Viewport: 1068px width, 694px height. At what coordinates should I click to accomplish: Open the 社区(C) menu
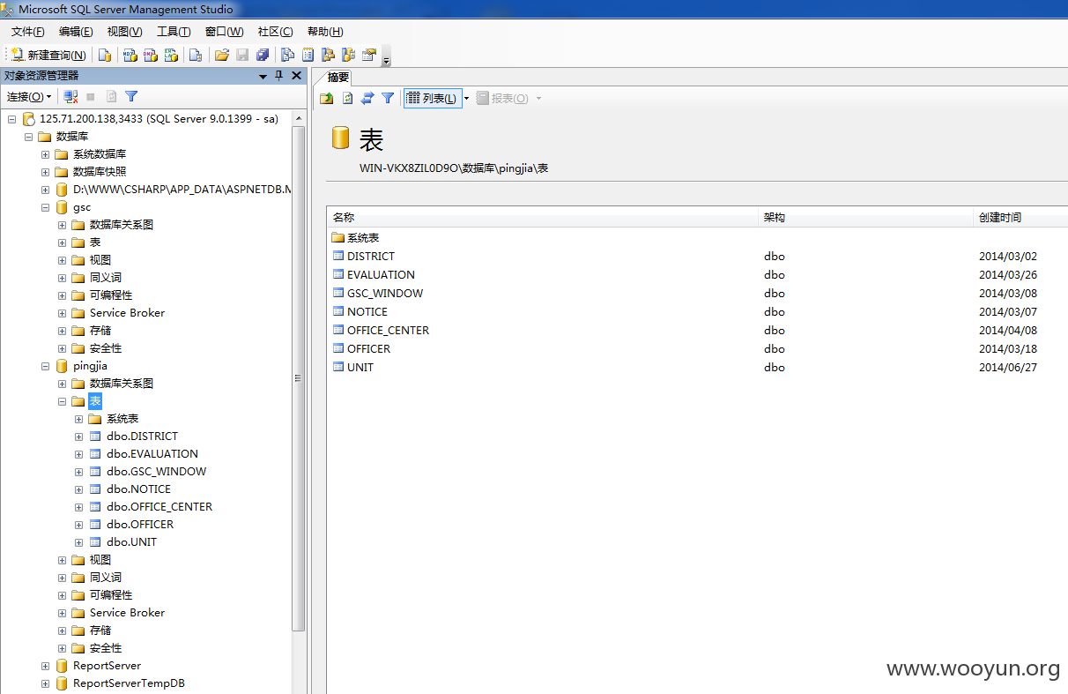pyautogui.click(x=275, y=32)
